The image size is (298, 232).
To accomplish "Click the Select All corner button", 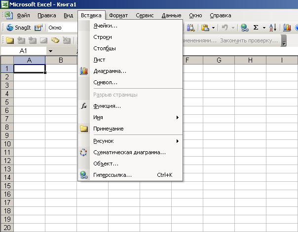I will pyautogui.click(x=7, y=60).
